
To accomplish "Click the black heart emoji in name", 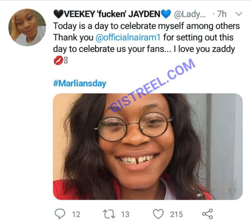I will pos(59,14).
